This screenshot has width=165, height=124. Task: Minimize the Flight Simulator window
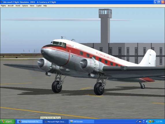tap(155, 2)
